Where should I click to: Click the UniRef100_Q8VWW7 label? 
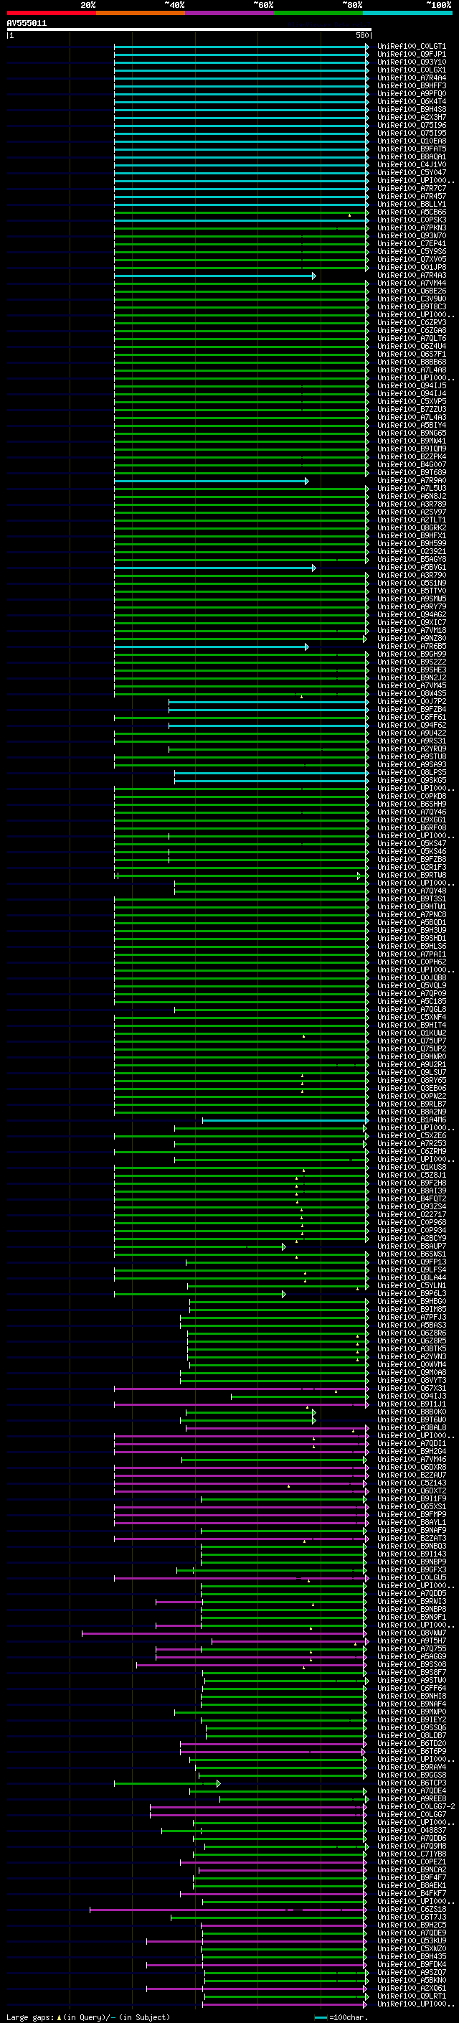pyautogui.click(x=411, y=1633)
